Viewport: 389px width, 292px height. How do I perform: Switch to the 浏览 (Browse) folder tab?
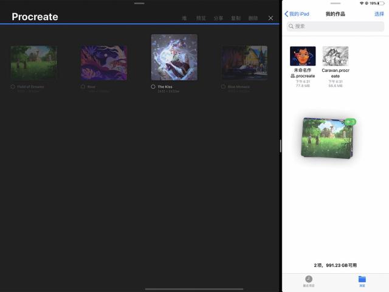pyautogui.click(x=362, y=281)
